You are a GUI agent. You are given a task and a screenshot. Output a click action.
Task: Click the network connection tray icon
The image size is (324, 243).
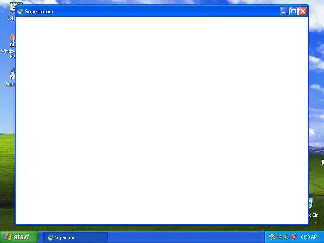[279, 237]
